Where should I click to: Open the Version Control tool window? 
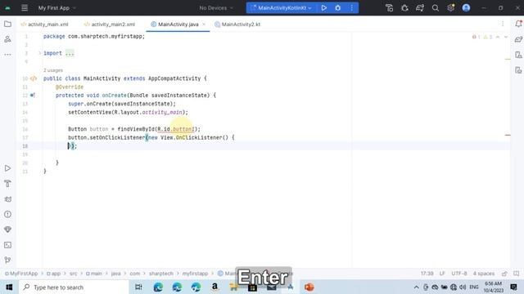(x=7, y=260)
